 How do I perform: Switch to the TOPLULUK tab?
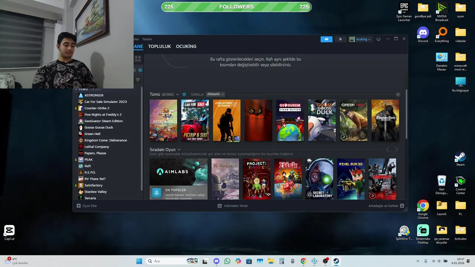(x=160, y=46)
